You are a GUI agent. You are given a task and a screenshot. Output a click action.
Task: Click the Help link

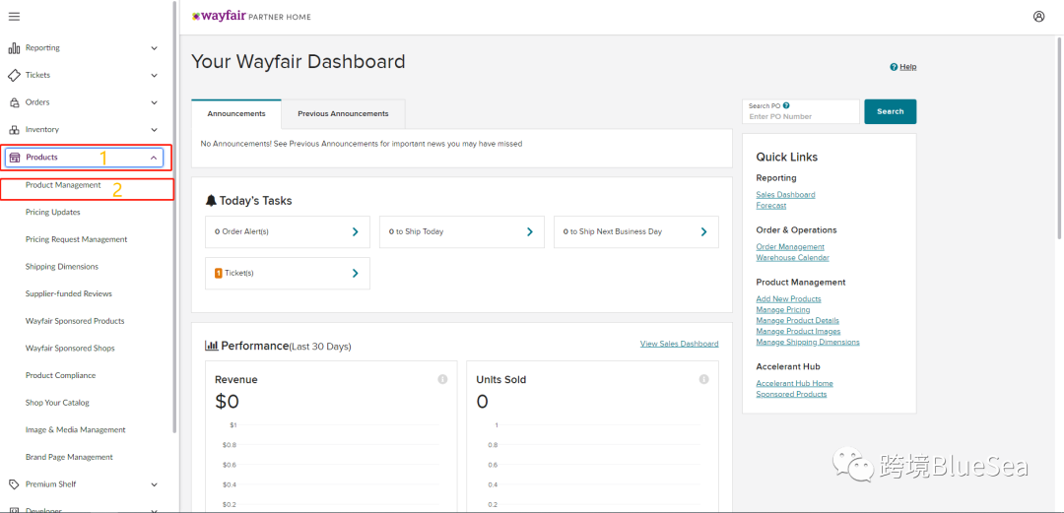tap(908, 67)
